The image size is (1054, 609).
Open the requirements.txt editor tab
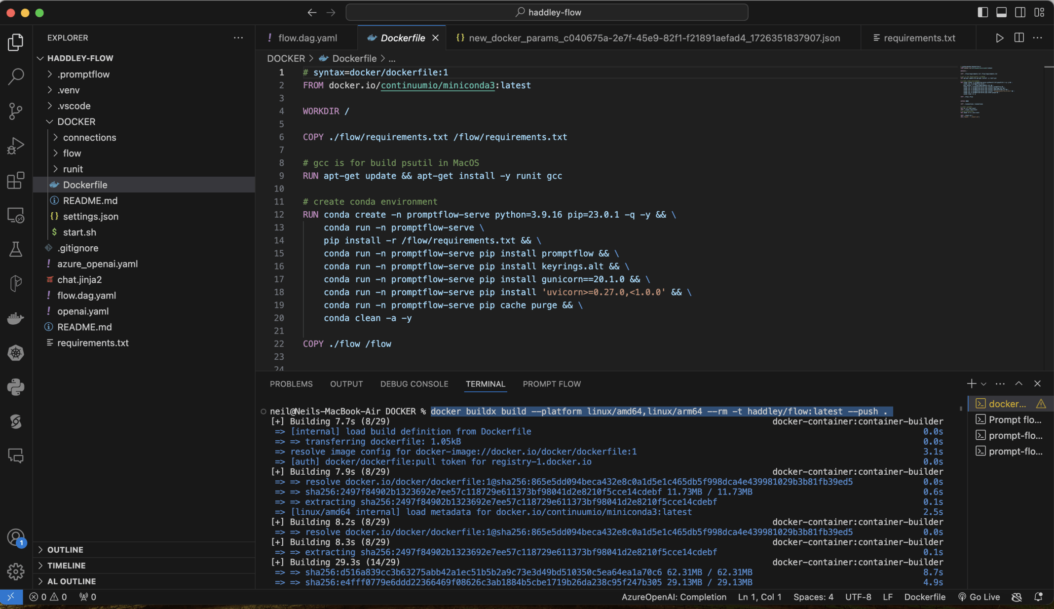tap(919, 38)
